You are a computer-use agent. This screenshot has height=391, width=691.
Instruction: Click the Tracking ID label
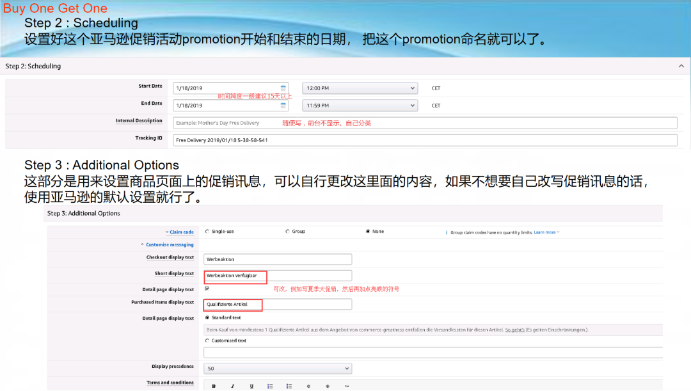click(148, 138)
